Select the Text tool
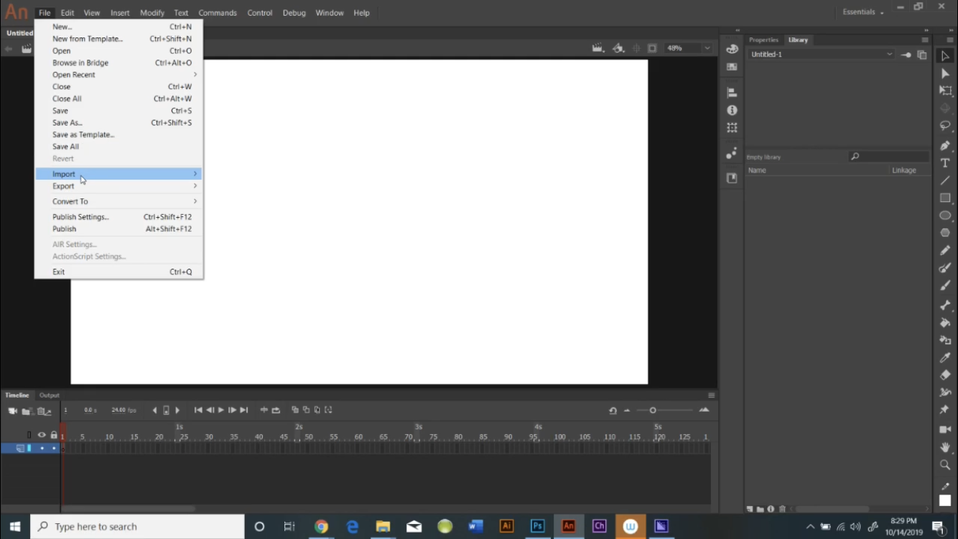This screenshot has height=539, width=958. tap(945, 163)
